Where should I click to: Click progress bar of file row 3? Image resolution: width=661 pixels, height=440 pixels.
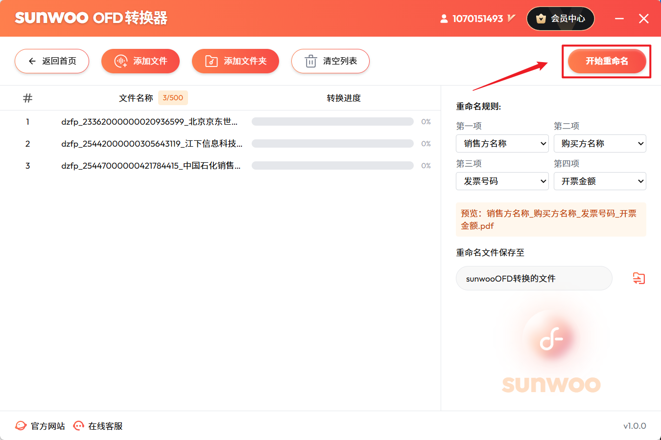[x=332, y=166]
